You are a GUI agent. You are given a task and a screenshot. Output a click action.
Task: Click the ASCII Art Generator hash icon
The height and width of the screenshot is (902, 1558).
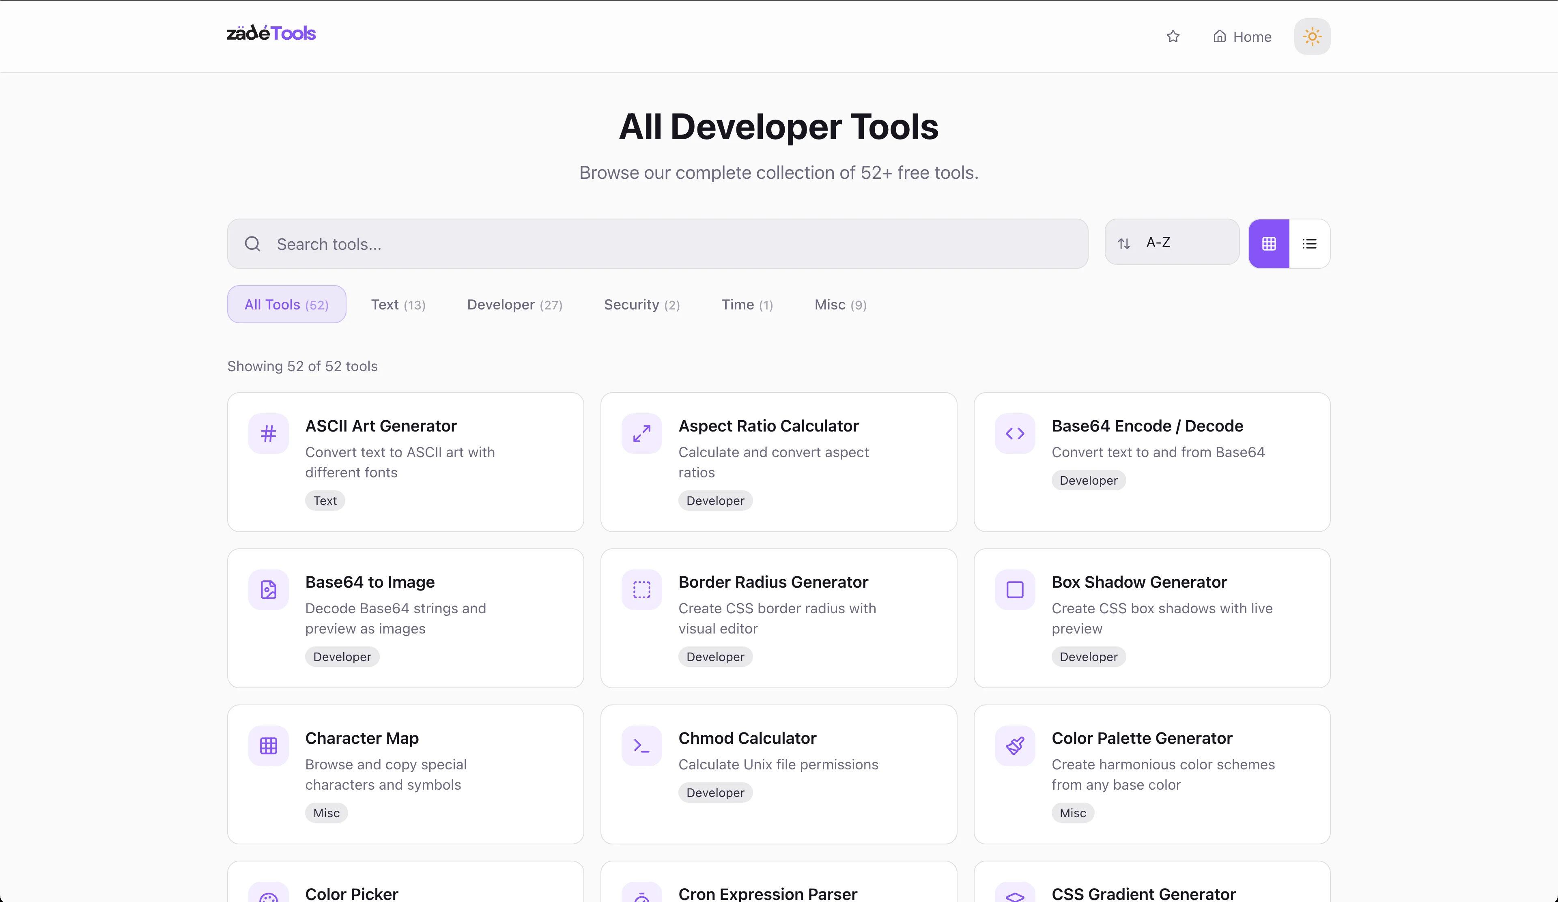[268, 434]
